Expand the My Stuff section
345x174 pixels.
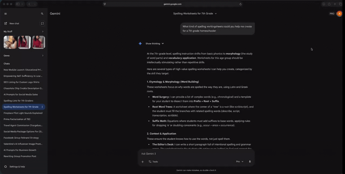click(42, 32)
